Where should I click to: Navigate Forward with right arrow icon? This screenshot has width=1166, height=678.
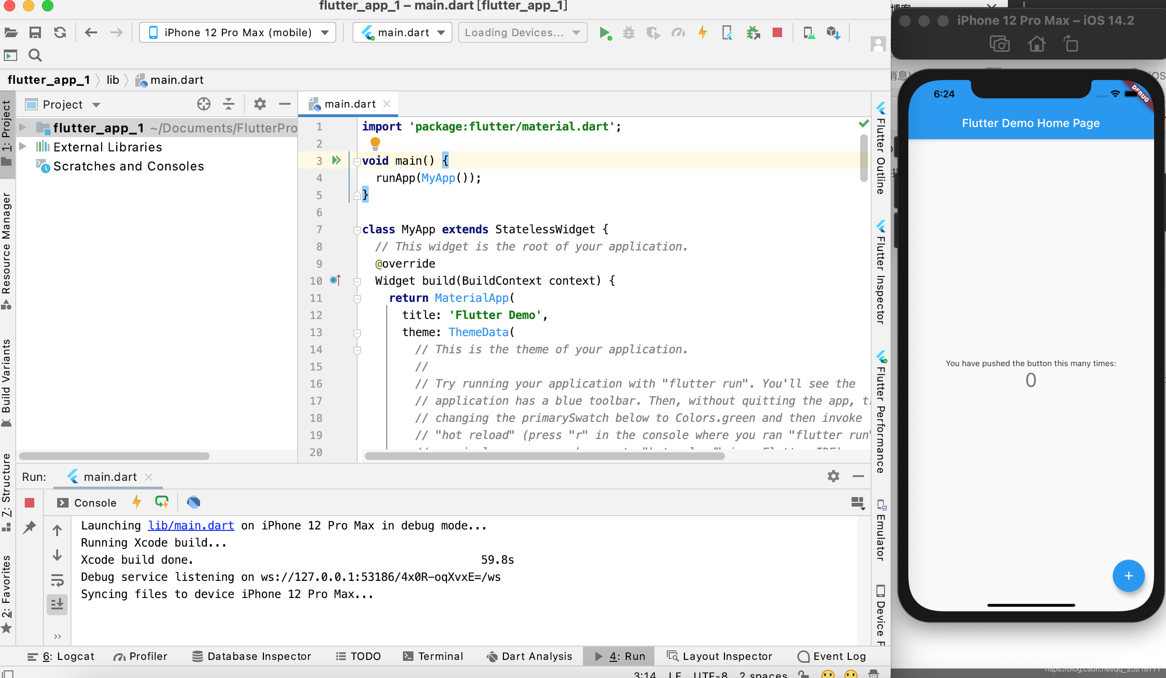pos(116,32)
